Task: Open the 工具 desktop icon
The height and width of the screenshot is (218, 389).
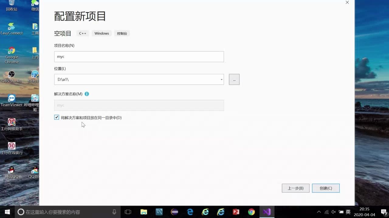Action: 35,29
